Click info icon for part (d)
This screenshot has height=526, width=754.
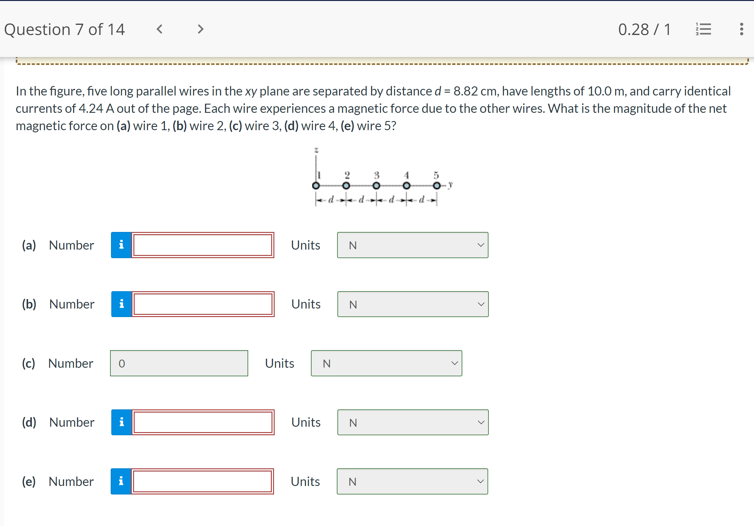click(x=121, y=422)
